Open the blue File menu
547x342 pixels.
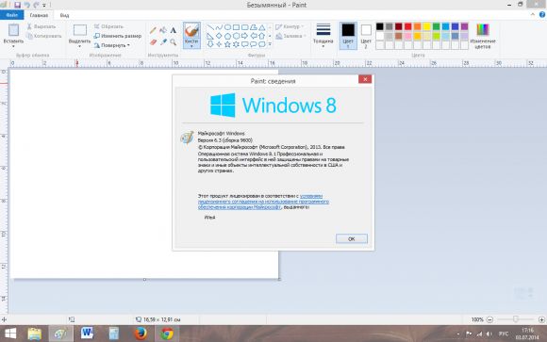click(x=12, y=15)
